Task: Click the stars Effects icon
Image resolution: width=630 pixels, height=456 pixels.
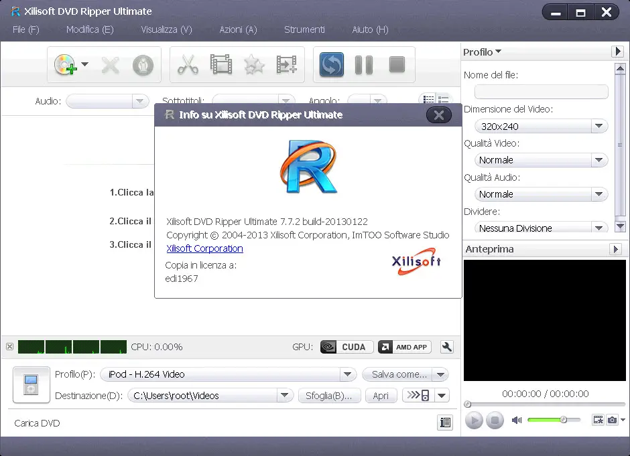Action: tap(254, 65)
